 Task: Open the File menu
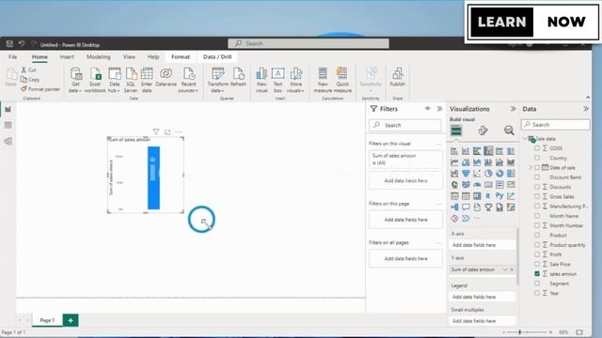click(x=12, y=56)
